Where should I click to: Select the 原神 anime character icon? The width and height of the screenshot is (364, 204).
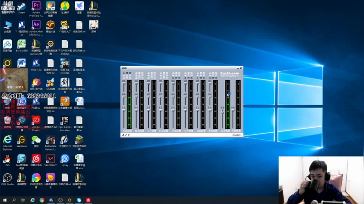coord(94,27)
